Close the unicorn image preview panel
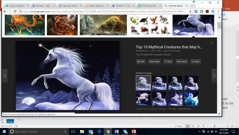Screen dimensions: 239x135 tap(211, 43)
